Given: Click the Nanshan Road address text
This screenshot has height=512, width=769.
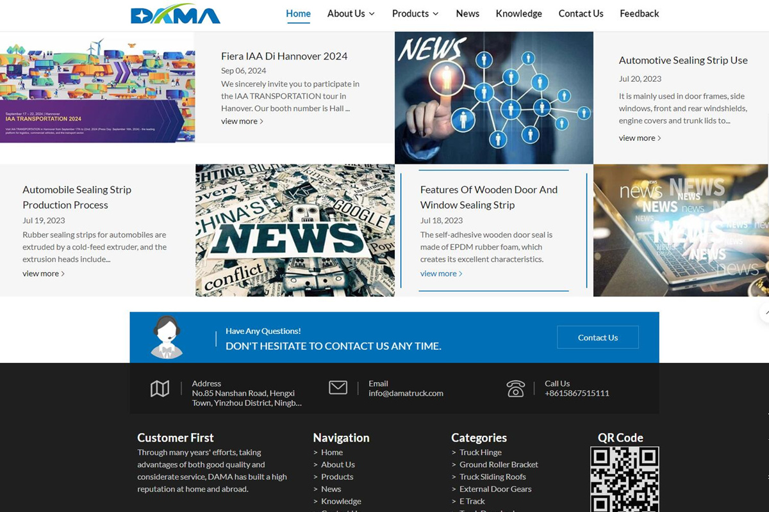Looking at the screenshot, I should 247,398.
